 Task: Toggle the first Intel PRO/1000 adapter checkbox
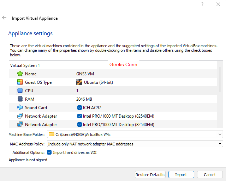pos(79,116)
